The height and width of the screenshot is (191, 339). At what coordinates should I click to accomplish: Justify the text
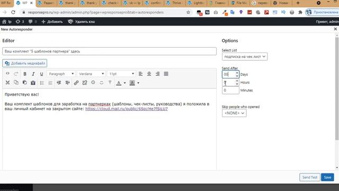click(166, 74)
